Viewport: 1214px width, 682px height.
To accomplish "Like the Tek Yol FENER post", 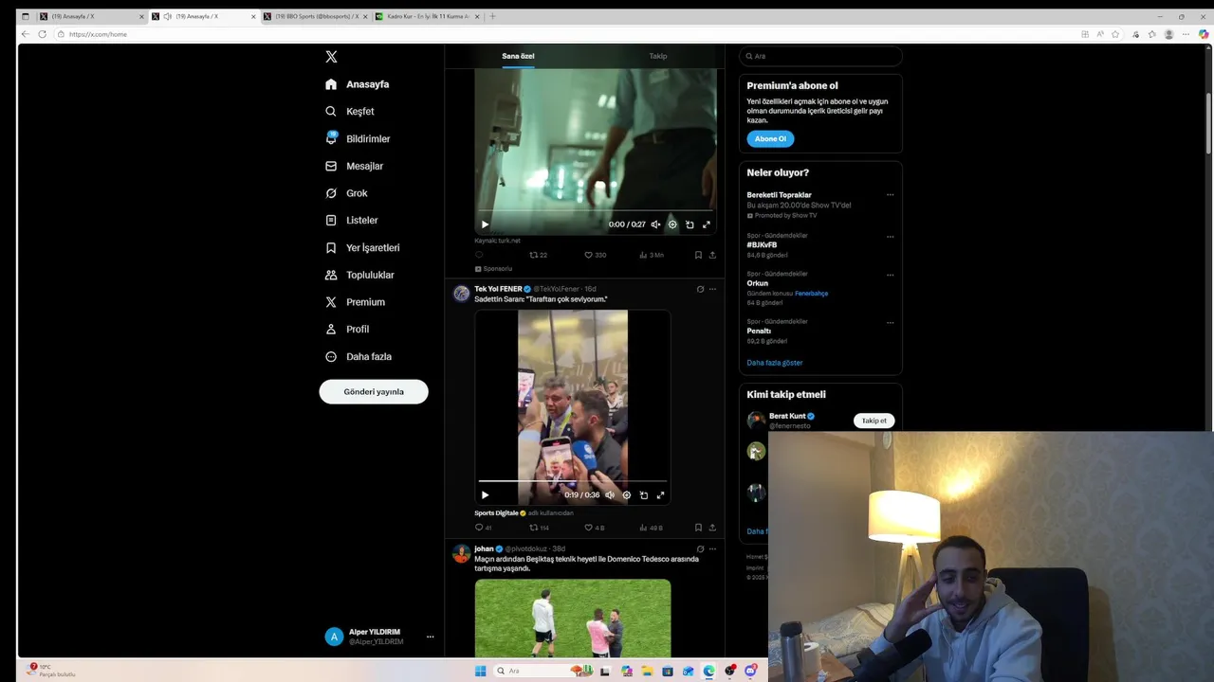I will 594,528.
